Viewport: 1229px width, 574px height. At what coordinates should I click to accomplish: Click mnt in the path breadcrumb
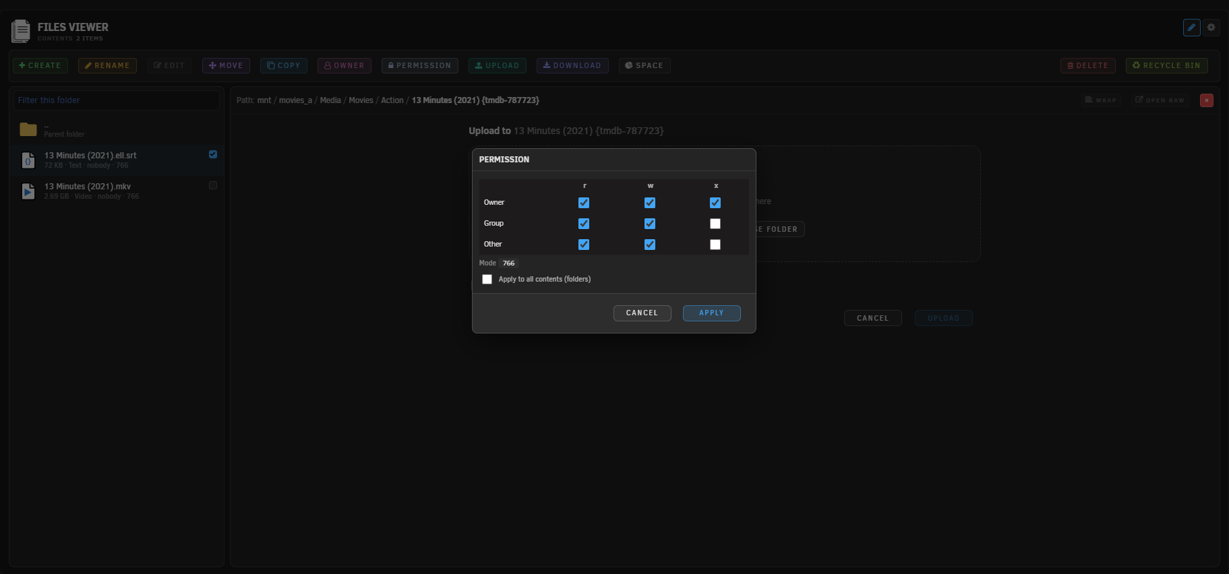point(264,100)
